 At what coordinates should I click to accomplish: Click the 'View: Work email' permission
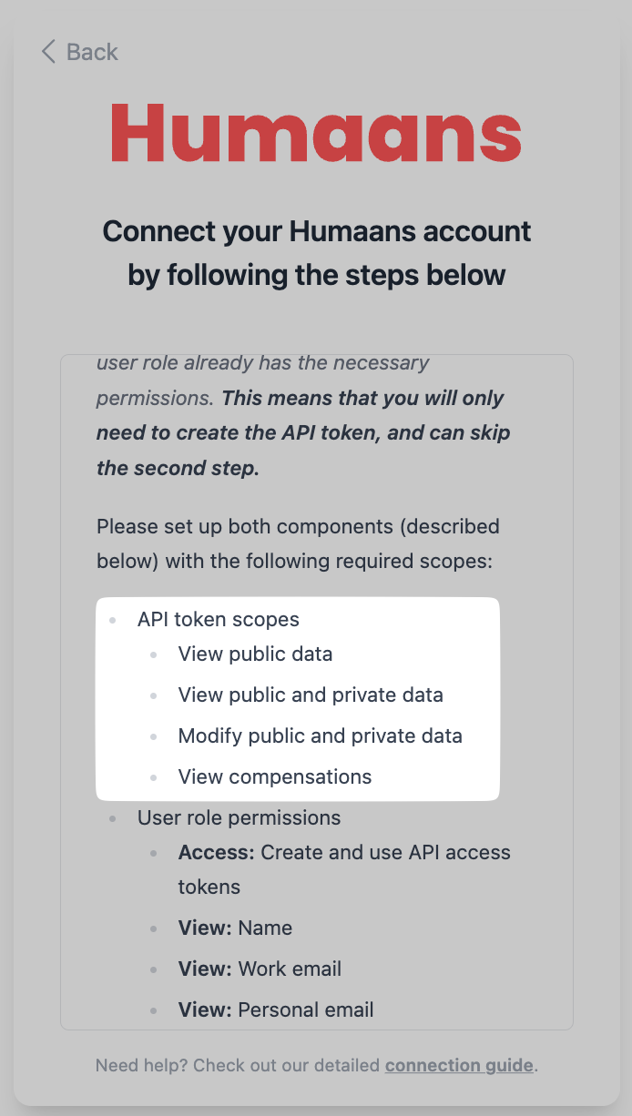pyautogui.click(x=260, y=969)
